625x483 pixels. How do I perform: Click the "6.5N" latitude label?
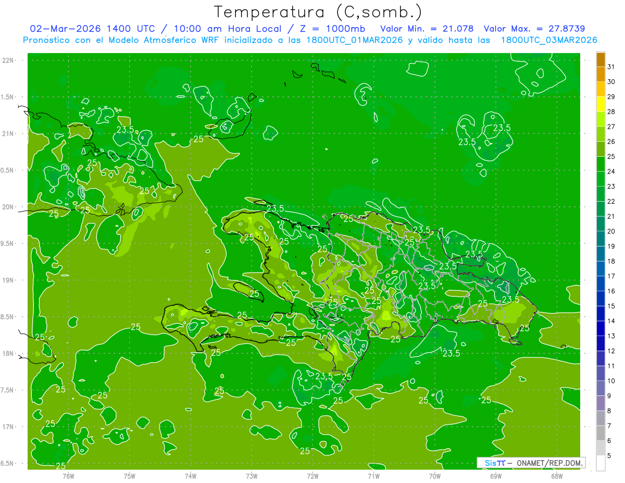pos(8,463)
